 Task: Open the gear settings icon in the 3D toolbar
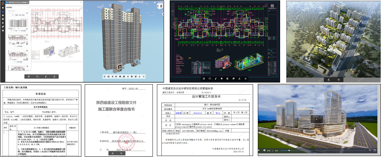[132, 76]
